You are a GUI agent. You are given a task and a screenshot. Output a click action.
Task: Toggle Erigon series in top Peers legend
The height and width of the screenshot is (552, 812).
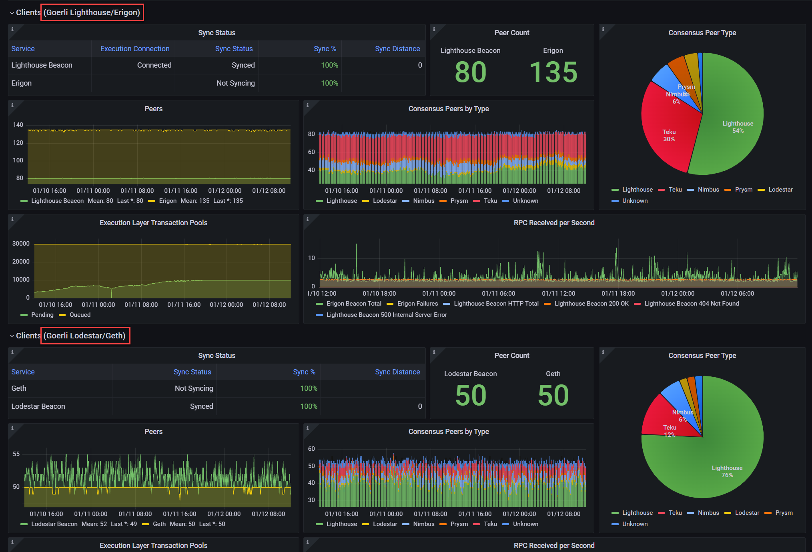click(x=167, y=201)
